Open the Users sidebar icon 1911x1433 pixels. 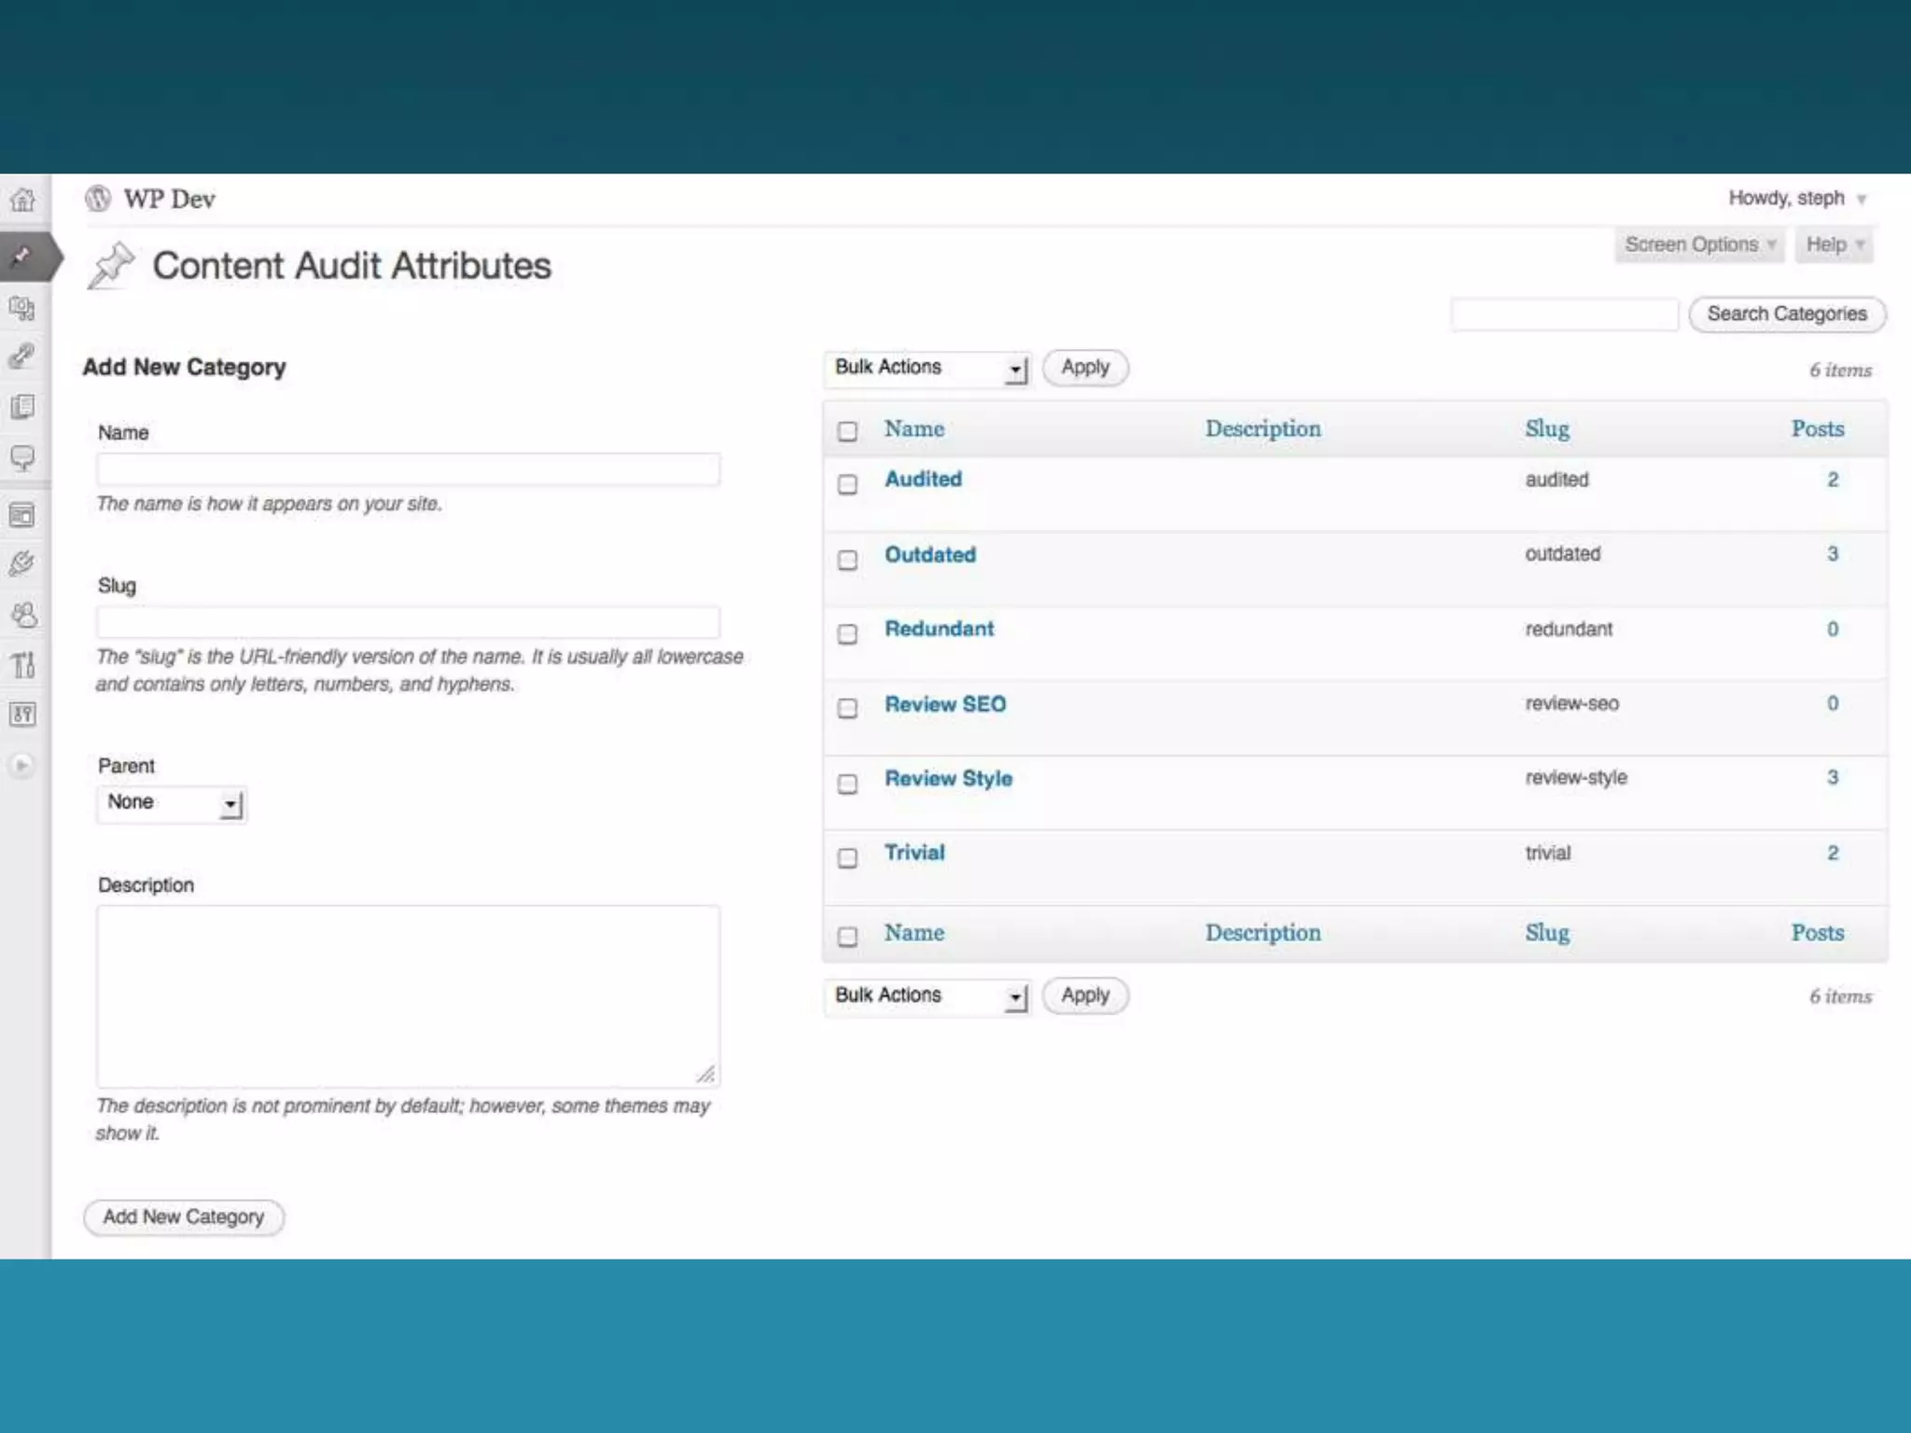23,615
